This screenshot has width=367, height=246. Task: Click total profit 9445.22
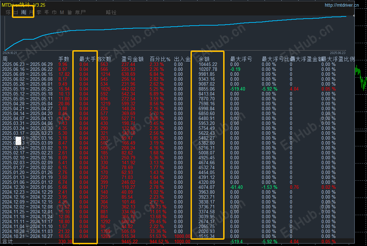(x=129, y=241)
